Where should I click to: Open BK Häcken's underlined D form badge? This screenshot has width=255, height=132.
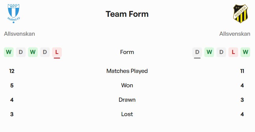point(197,52)
